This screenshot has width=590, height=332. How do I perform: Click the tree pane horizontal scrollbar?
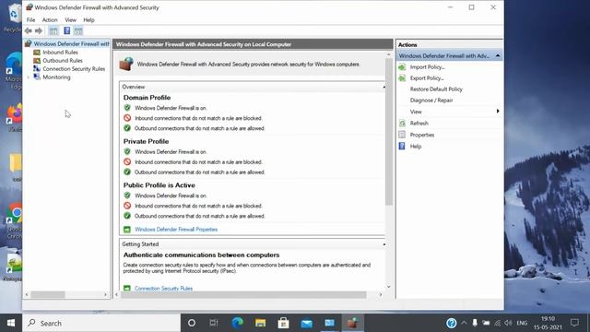(x=48, y=295)
